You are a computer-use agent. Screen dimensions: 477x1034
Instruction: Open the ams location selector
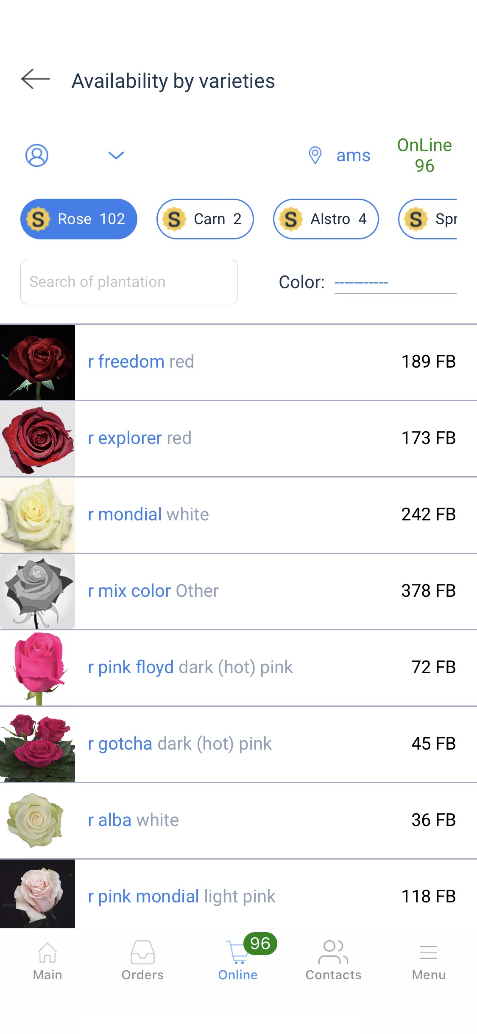[353, 155]
